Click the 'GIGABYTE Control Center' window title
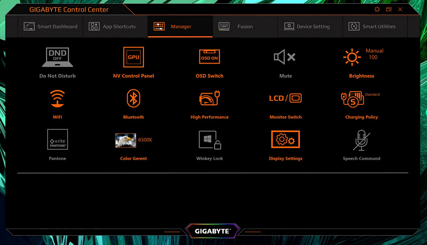The width and height of the screenshot is (427, 245). point(69,9)
